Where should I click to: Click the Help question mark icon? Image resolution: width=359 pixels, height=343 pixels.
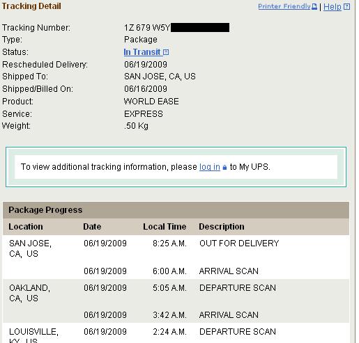pos(346,7)
